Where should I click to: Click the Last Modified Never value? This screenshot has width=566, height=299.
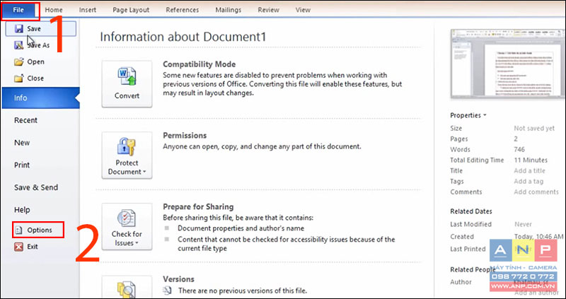pos(523,224)
